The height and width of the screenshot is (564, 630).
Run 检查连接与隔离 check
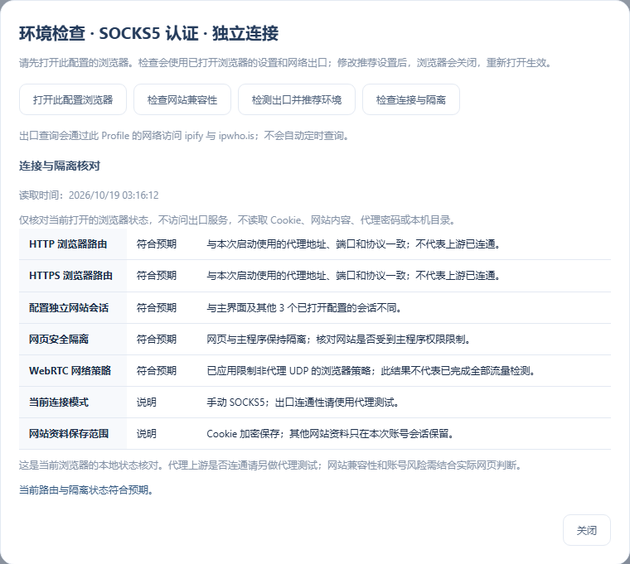coord(410,99)
